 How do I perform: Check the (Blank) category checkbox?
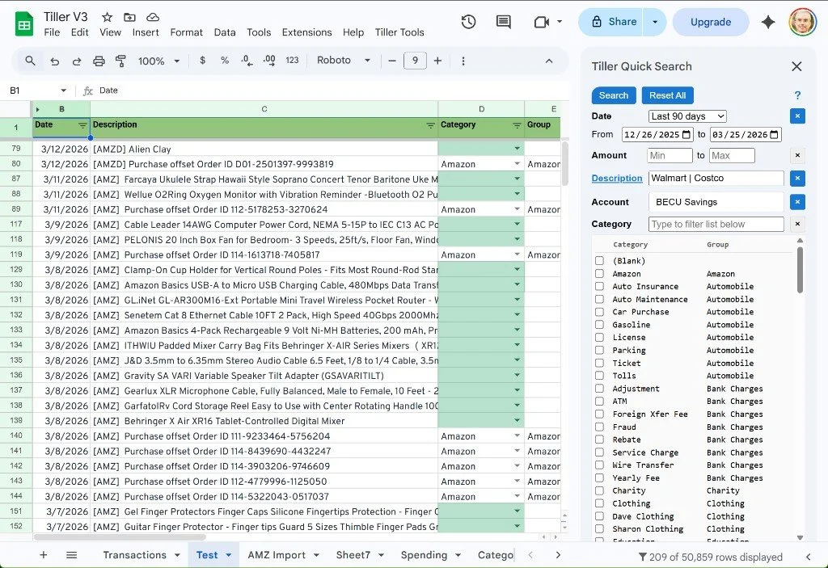tap(599, 261)
